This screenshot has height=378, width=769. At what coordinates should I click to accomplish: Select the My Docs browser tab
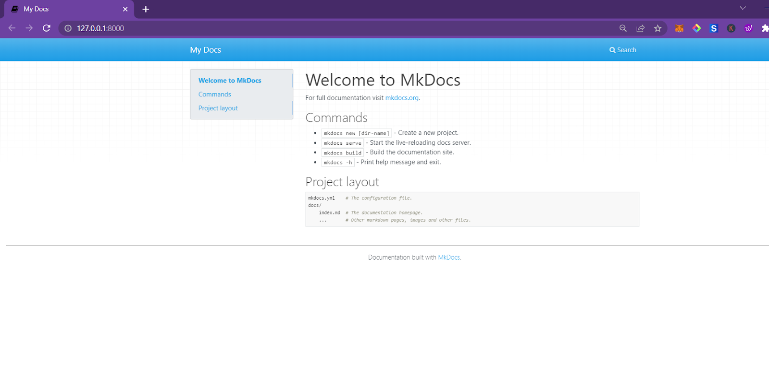point(69,9)
